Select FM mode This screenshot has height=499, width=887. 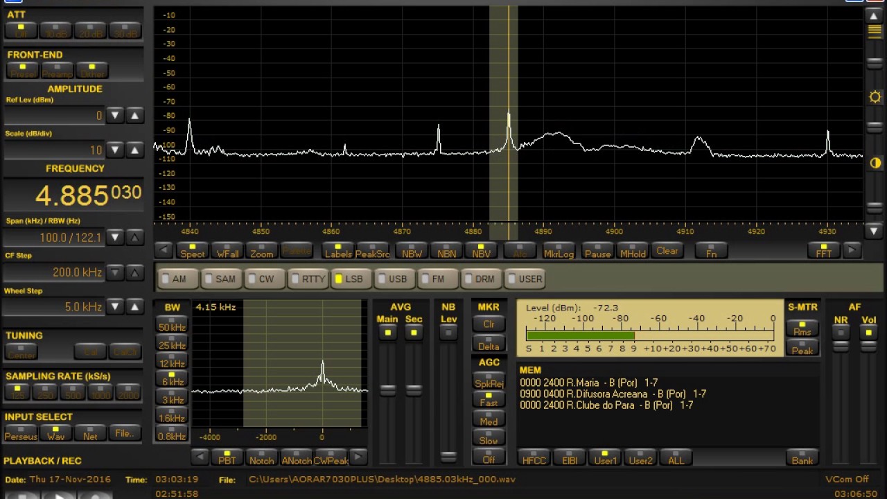coord(437,279)
